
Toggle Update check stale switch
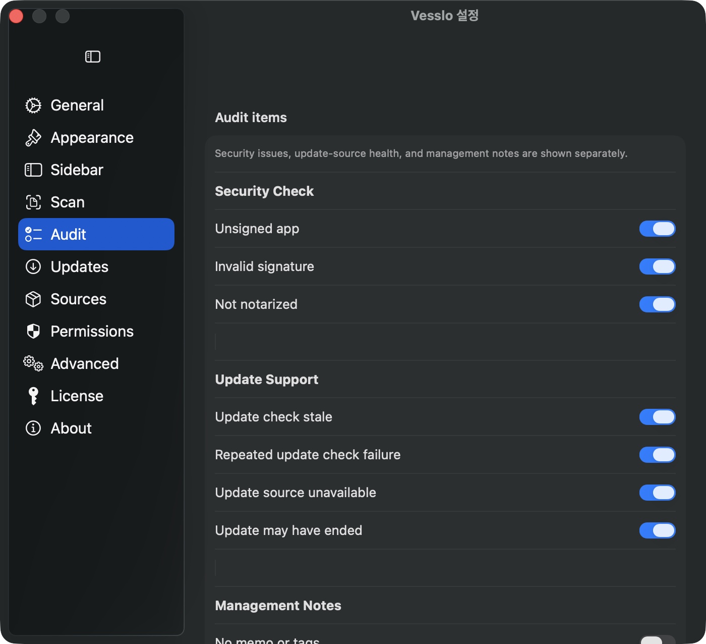657,417
